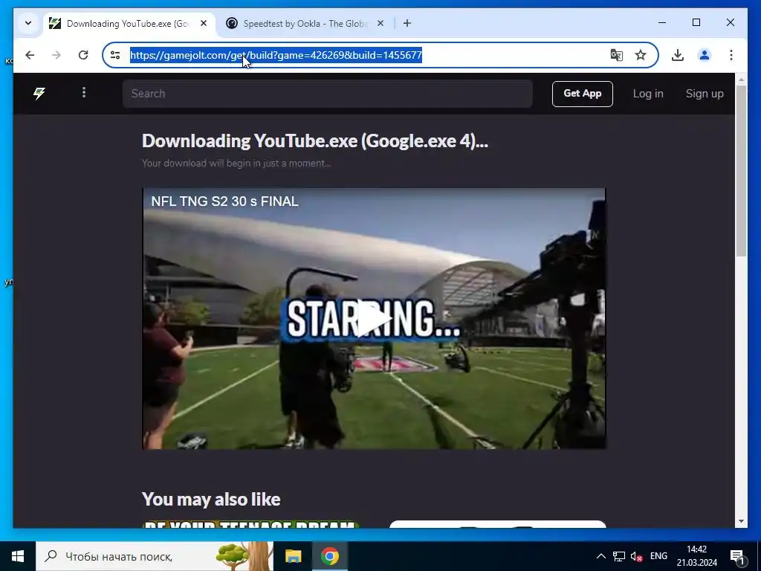Go forward with the forward arrow
The image size is (761, 571).
click(56, 55)
